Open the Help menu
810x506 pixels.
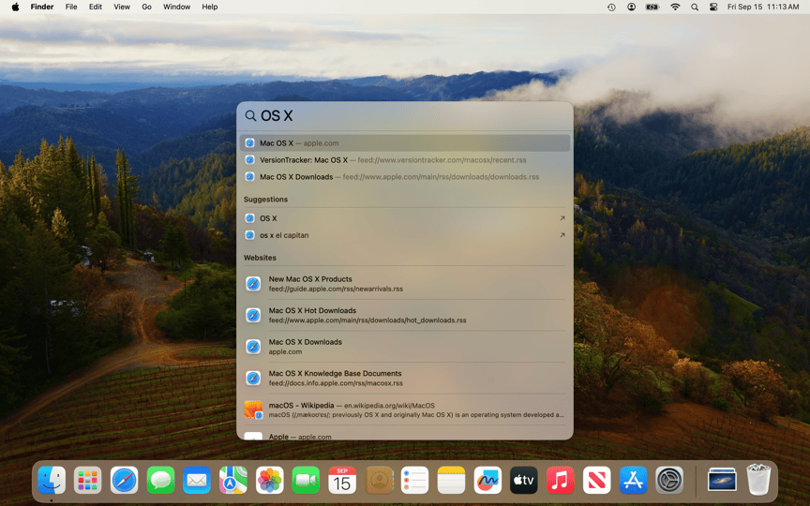(210, 7)
